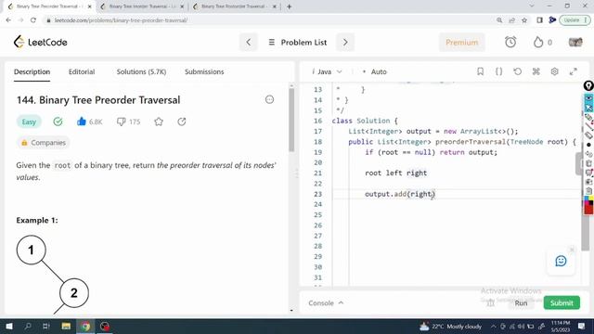Show hidden system tray icons
The width and height of the screenshot is (594, 334).
pos(493,326)
